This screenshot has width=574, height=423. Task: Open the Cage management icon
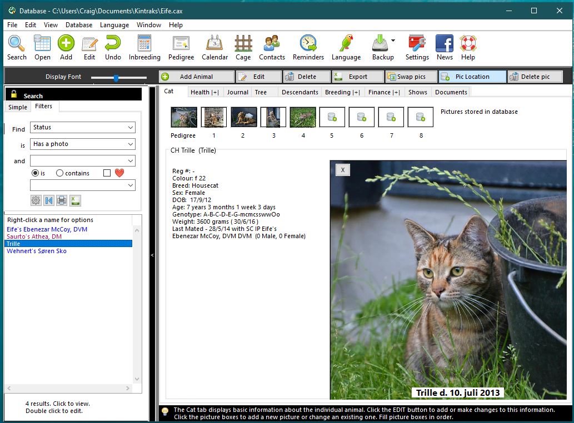[x=243, y=47]
